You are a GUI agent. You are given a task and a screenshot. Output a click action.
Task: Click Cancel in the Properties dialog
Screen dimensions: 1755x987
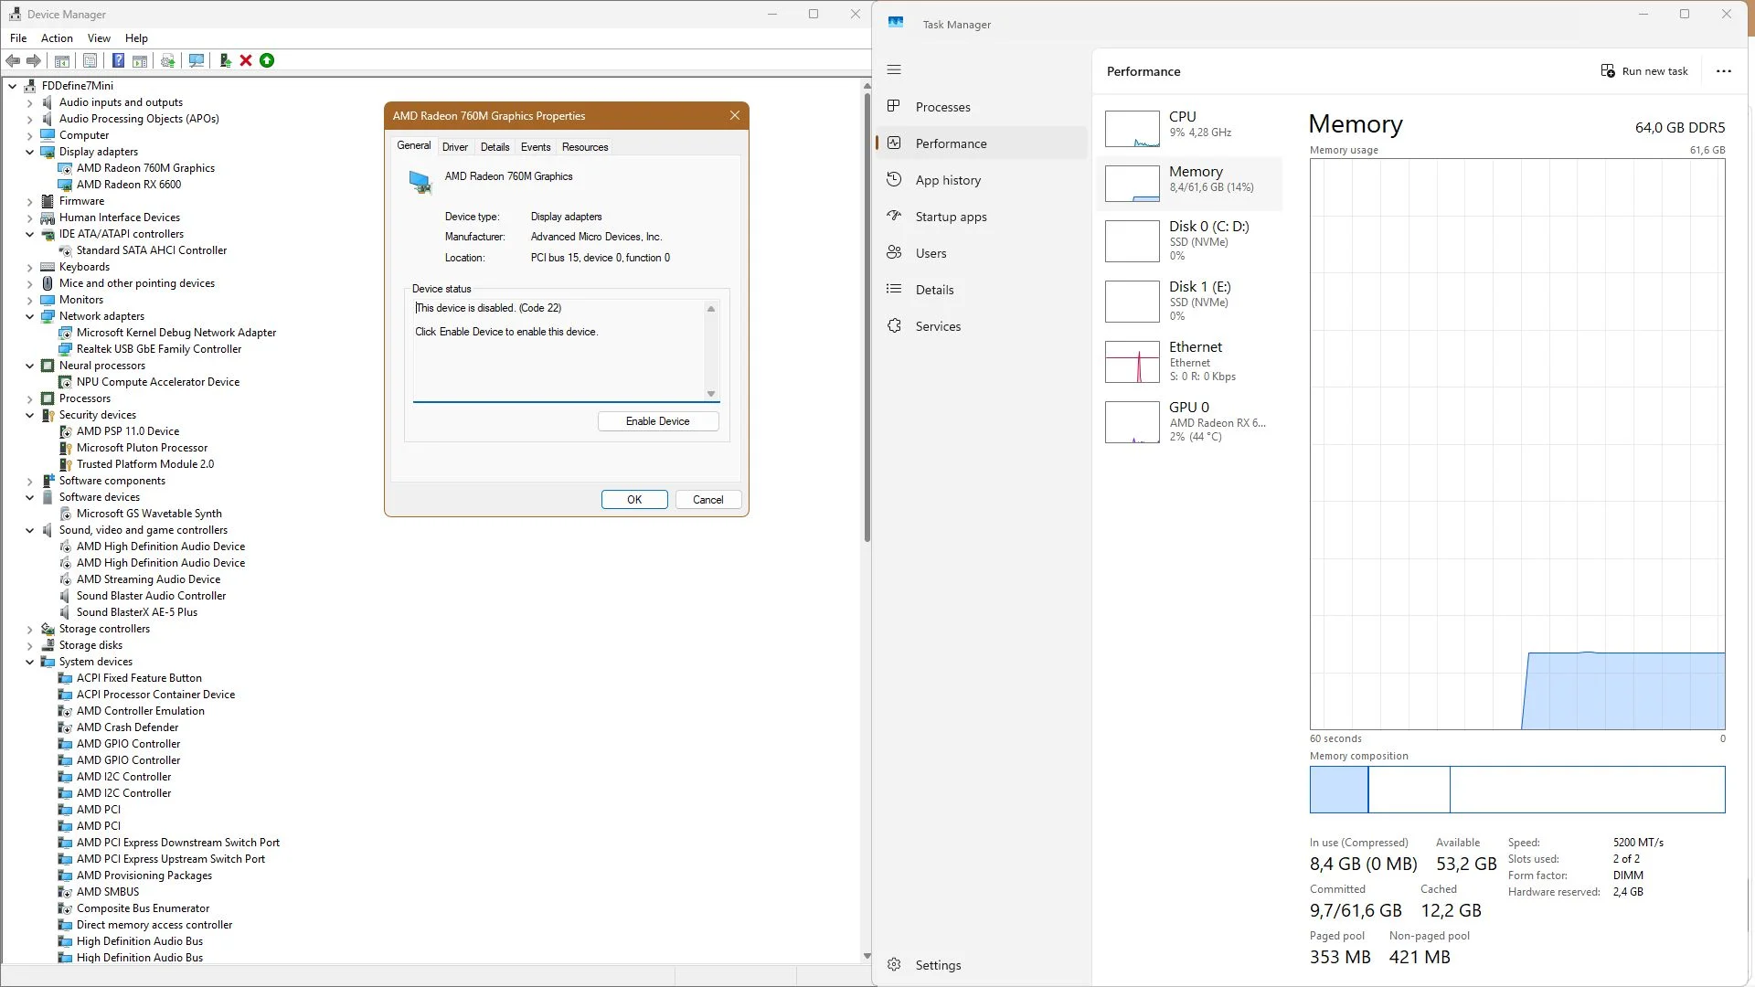pos(708,500)
